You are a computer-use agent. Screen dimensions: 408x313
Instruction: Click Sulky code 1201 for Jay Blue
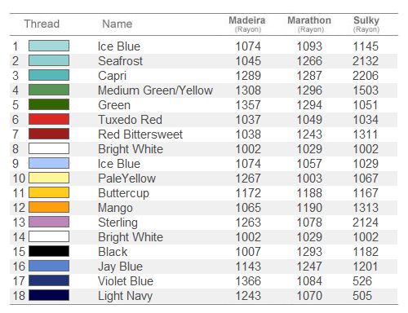366,267
